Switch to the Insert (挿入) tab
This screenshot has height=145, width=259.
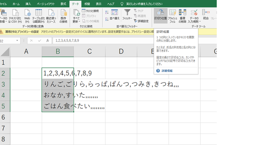[x=28, y=4]
